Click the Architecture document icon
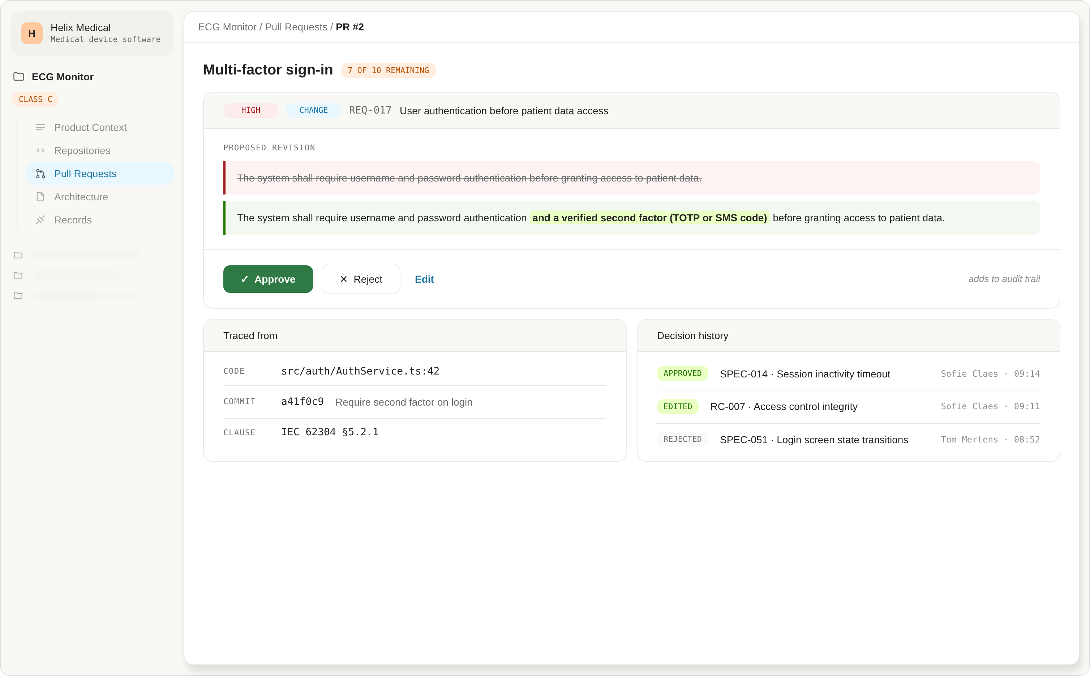This screenshot has height=676, width=1090. pyautogui.click(x=40, y=197)
